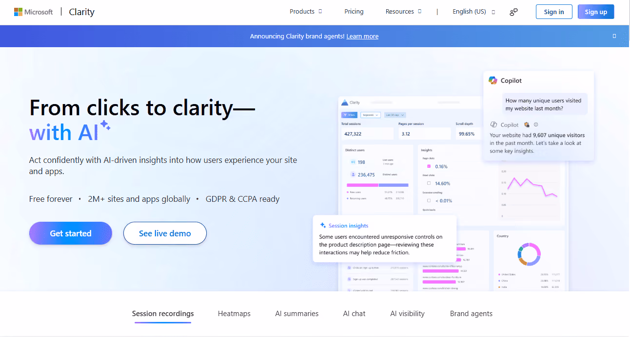The height and width of the screenshot is (337, 630).
Task: Click the "Distinct users" card title
Action: (354, 150)
